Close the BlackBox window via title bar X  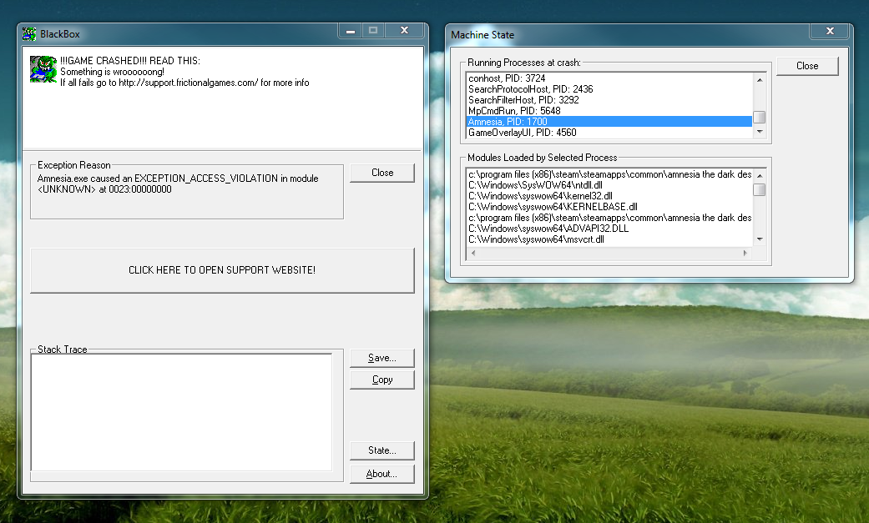tap(405, 31)
